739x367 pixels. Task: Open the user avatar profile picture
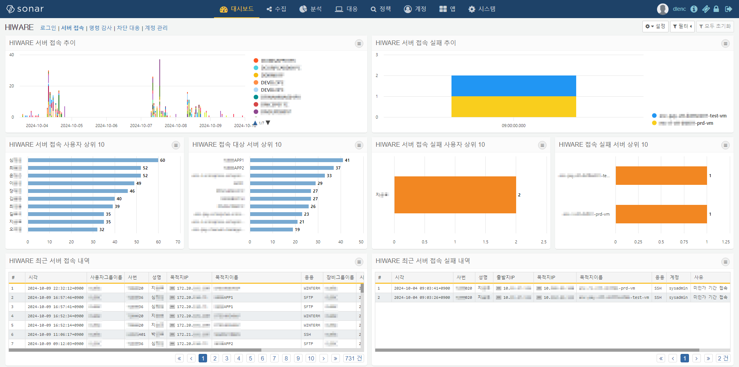tap(662, 9)
